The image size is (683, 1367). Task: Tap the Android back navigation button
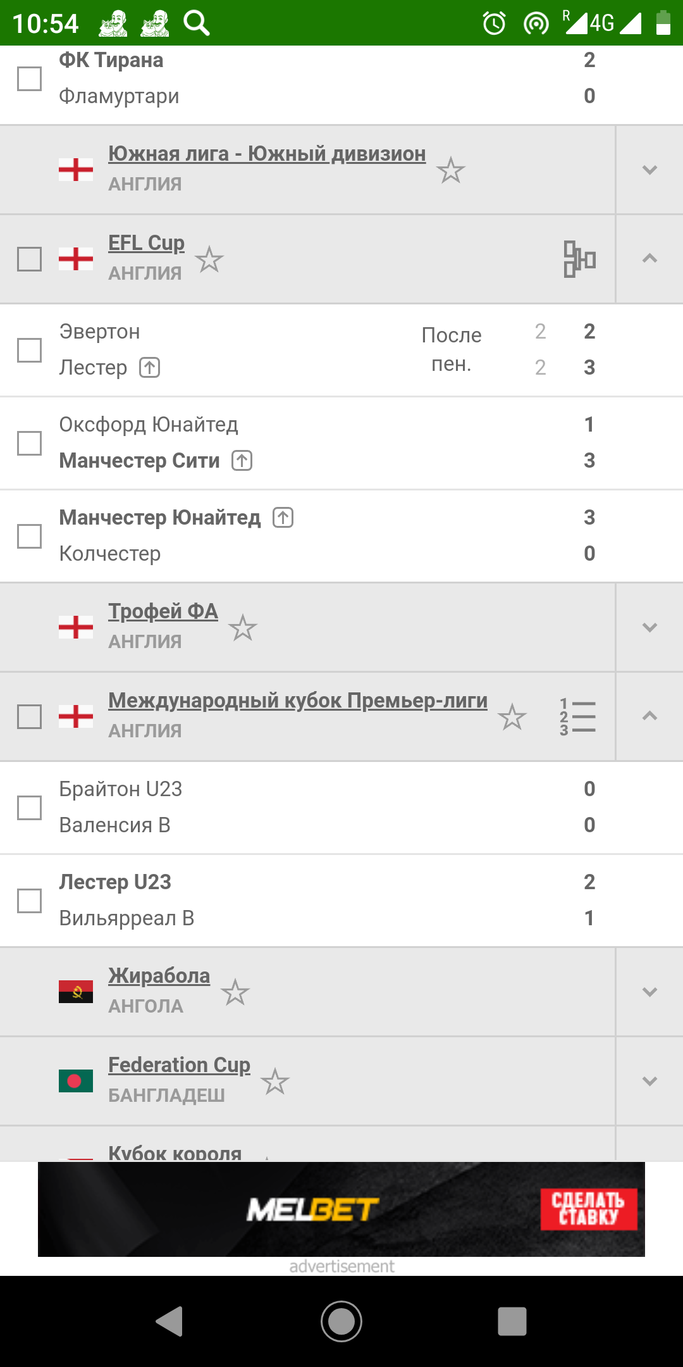pyautogui.click(x=169, y=1321)
